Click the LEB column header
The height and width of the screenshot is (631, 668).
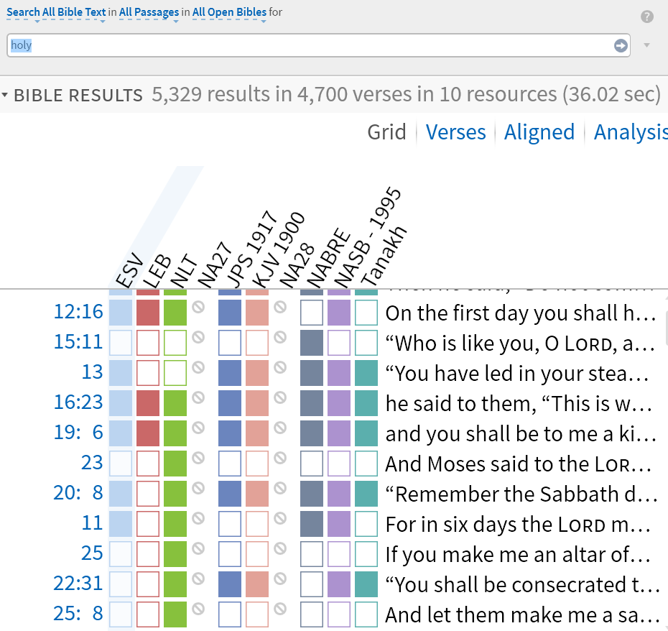point(157,271)
